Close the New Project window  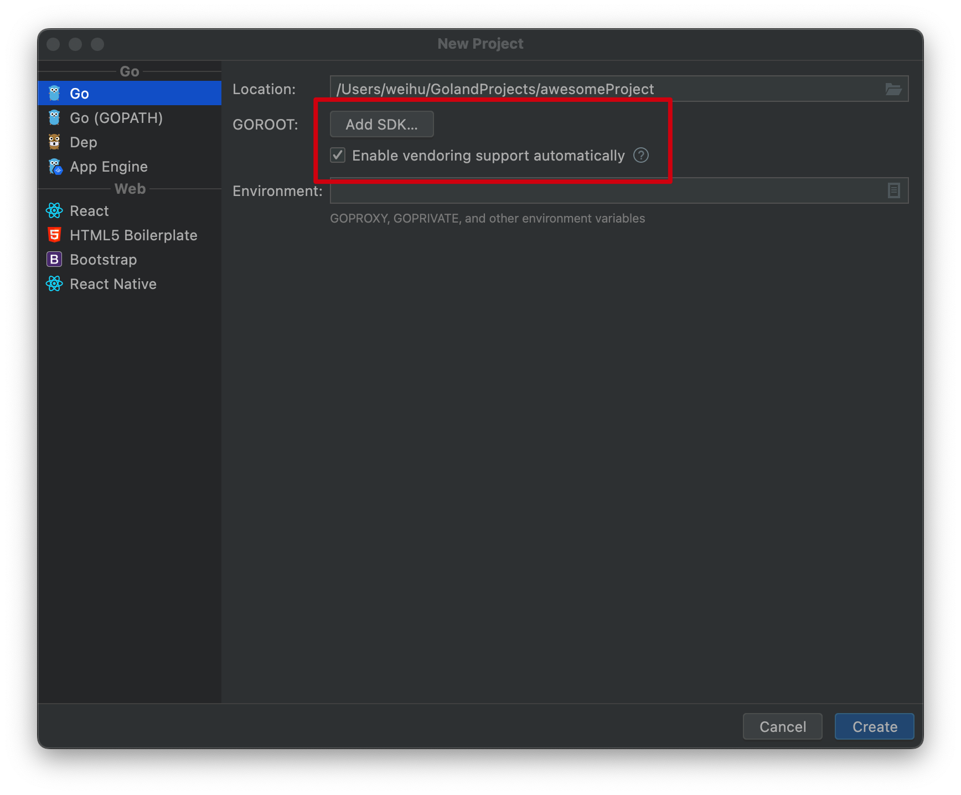(53, 44)
